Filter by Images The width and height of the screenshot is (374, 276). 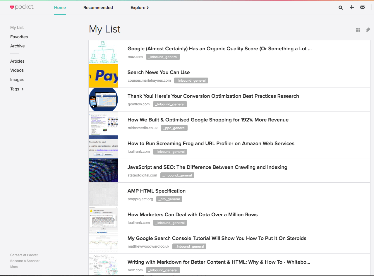click(17, 80)
